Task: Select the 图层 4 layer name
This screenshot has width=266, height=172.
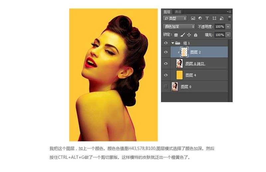Action: pos(191,75)
